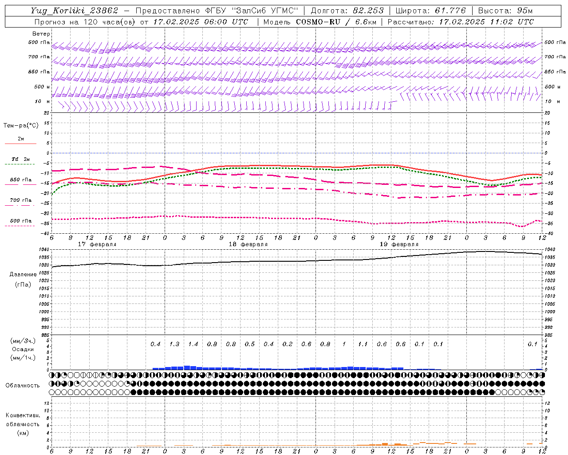Click the 17 февраля date label
The image size is (568, 455).
tap(97, 244)
